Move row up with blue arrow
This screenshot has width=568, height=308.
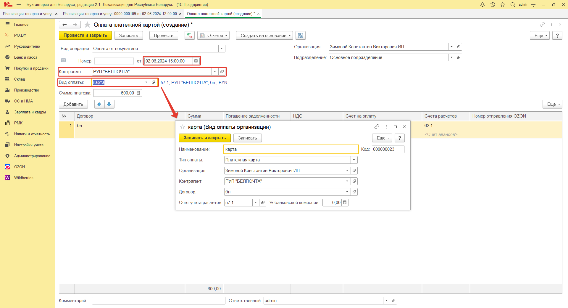(x=99, y=104)
